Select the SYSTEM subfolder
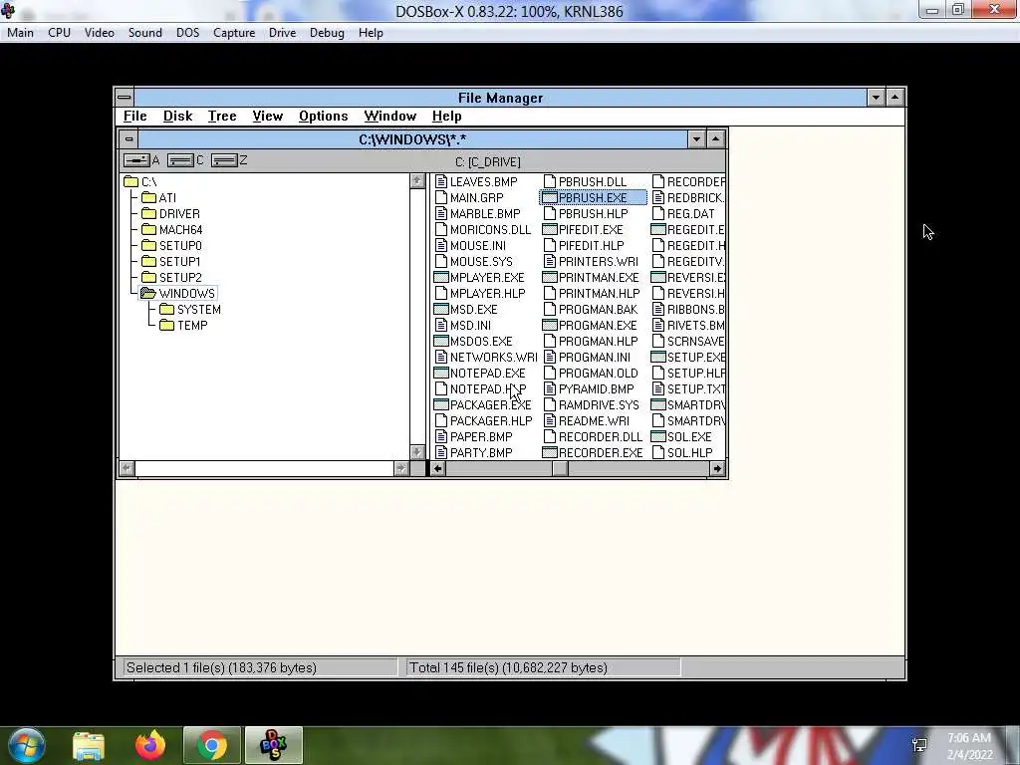The width and height of the screenshot is (1020, 765). [190, 309]
